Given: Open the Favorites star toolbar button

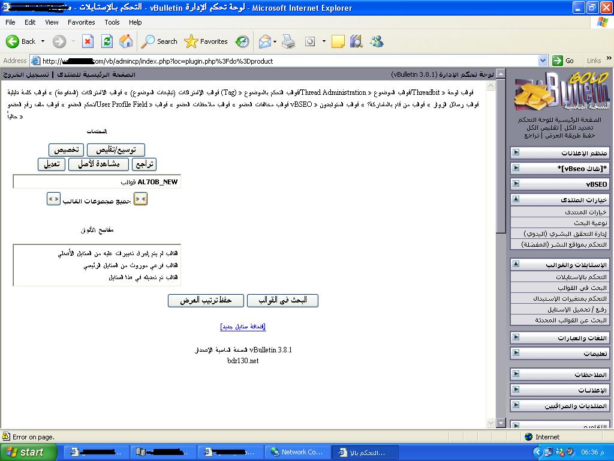Looking at the screenshot, I should [x=206, y=41].
